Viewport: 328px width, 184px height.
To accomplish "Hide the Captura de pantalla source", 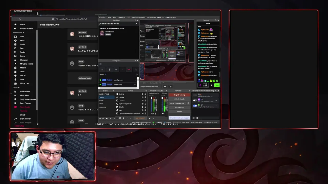I will [142, 104].
